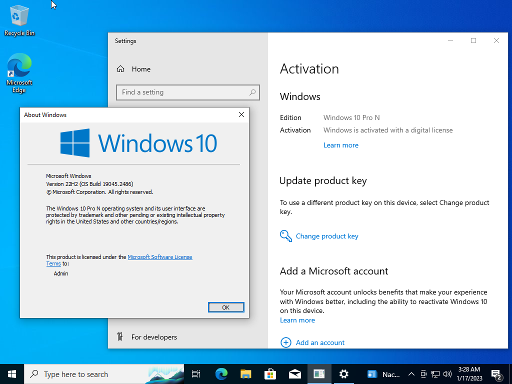This screenshot has height=384, width=512.
Task: Open Learn more under Add a Microsoft account
Action: pos(297,320)
